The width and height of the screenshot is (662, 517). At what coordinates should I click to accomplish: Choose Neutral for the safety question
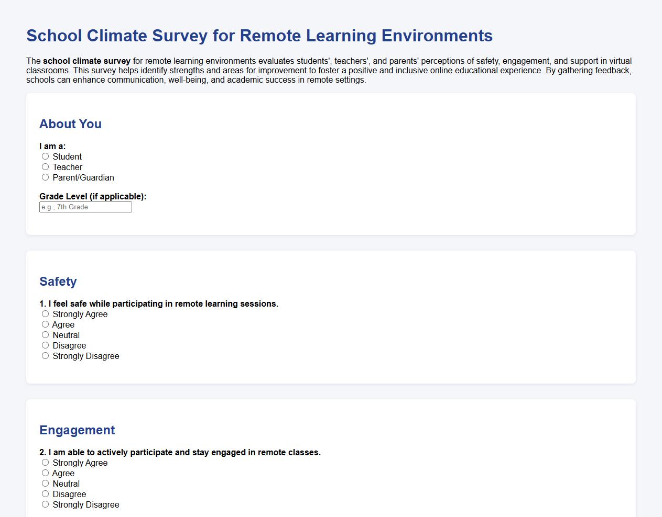click(x=45, y=334)
